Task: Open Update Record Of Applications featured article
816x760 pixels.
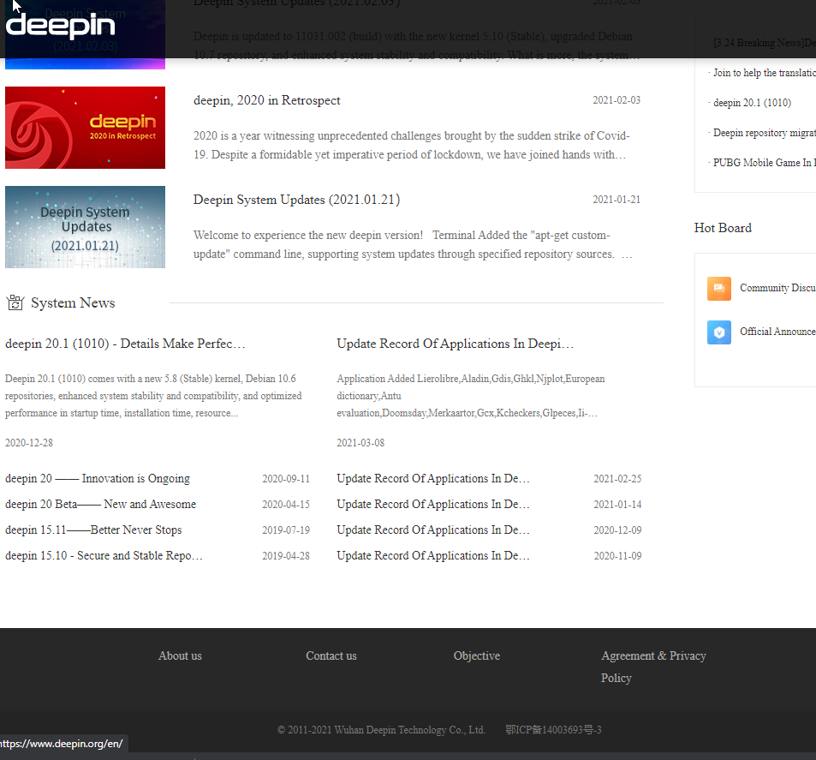Action: (455, 344)
